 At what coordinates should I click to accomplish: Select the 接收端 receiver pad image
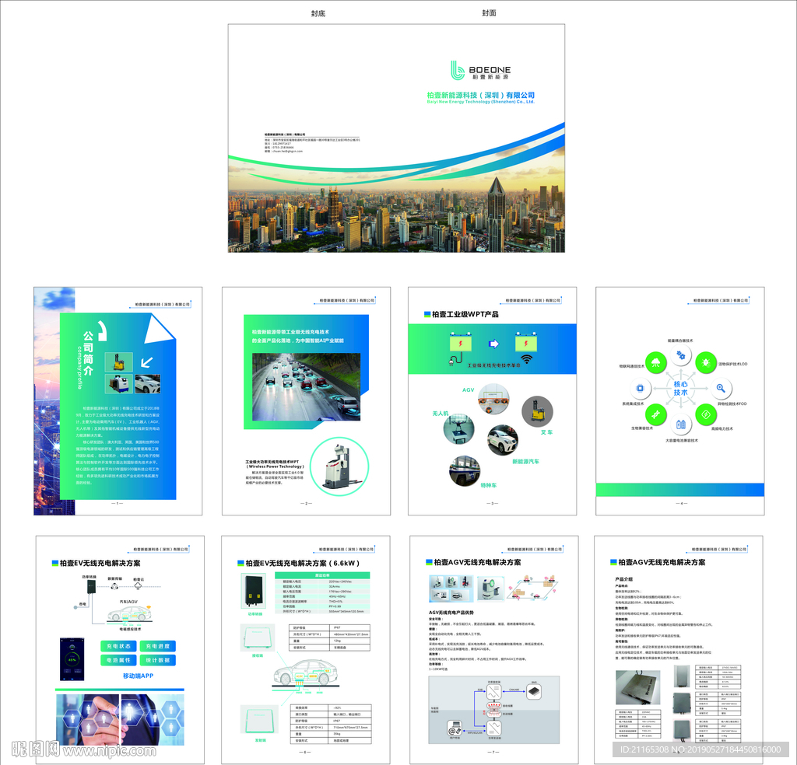pos(258,637)
